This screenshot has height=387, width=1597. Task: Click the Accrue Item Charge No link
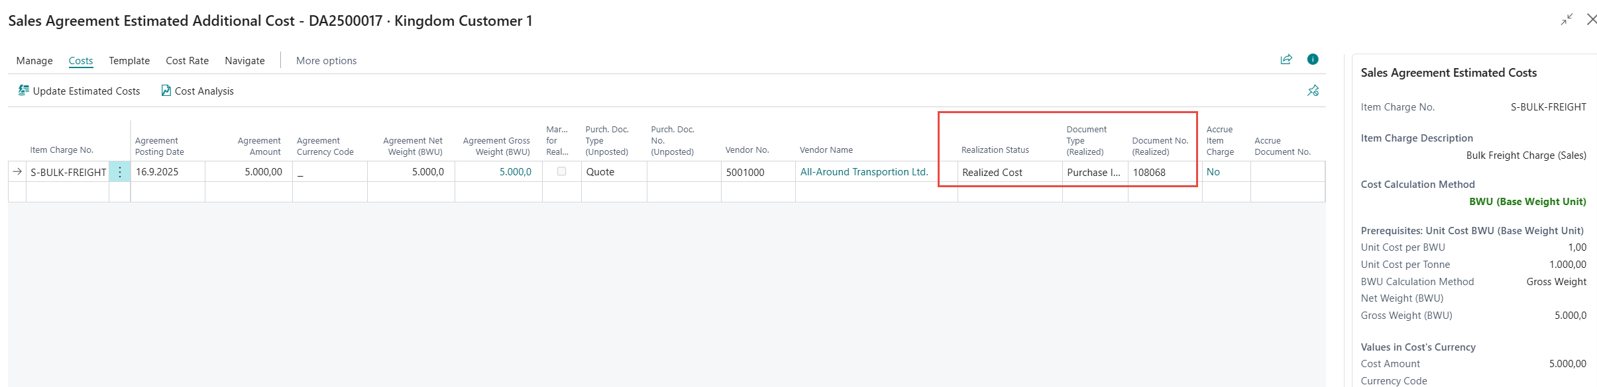coord(1213,172)
